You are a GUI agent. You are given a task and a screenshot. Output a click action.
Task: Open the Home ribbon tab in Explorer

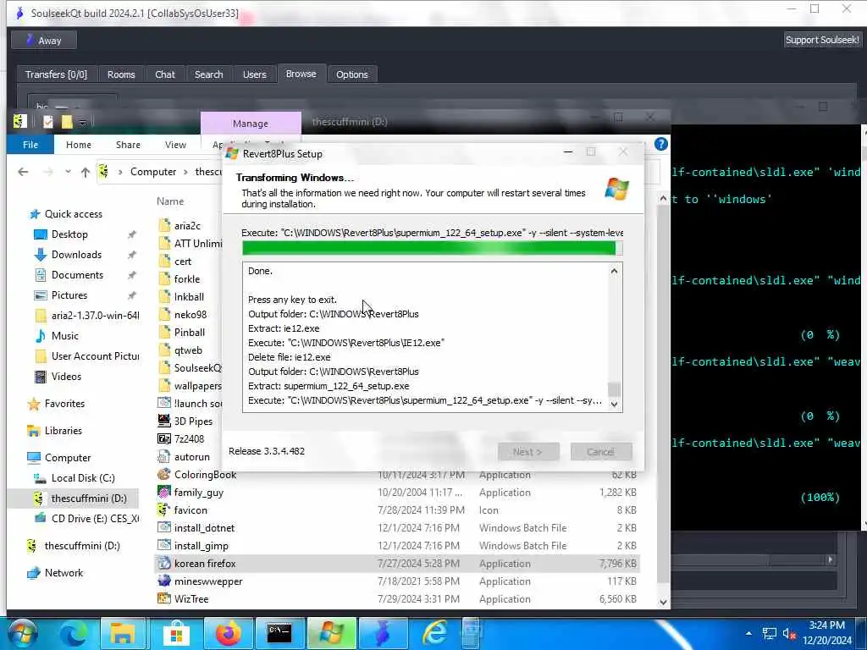79,145
